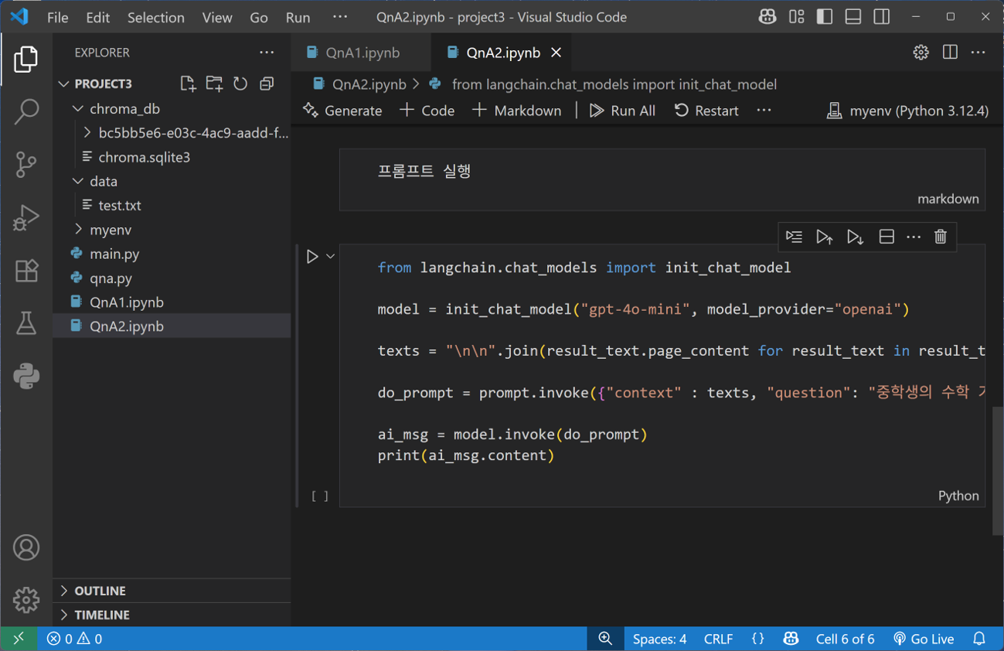Open the Run menu

(x=298, y=17)
